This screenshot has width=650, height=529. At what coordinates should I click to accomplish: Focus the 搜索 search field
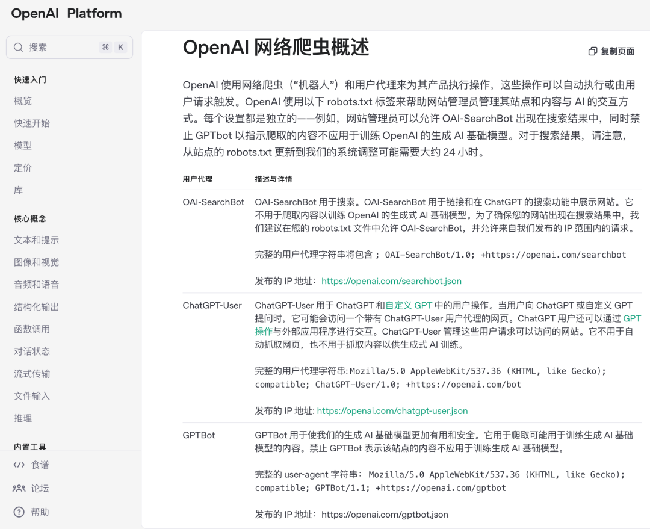click(x=69, y=48)
